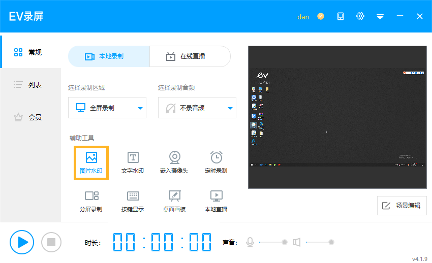
Task: Adjust the speaker volume slider
Action: click(320, 242)
